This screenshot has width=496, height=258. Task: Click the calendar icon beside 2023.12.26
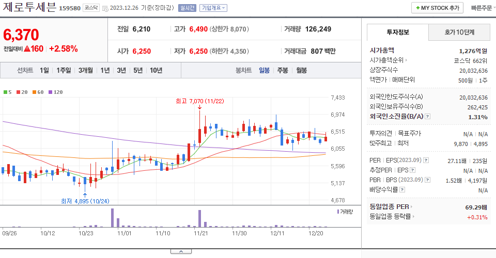point(105,9)
